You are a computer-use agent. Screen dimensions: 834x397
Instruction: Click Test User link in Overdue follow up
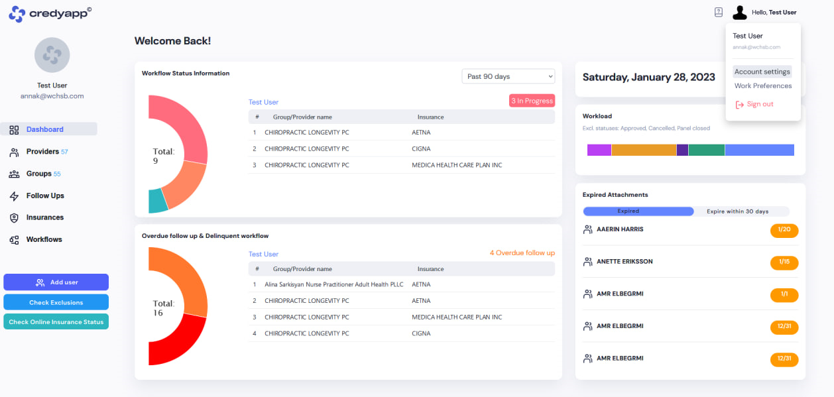pos(263,254)
